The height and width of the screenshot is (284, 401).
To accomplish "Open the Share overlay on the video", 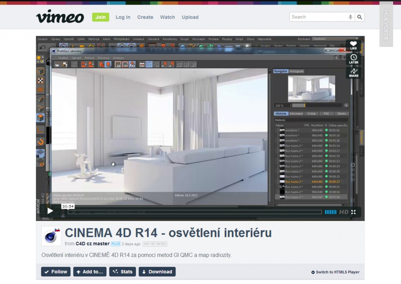I will [x=354, y=72].
